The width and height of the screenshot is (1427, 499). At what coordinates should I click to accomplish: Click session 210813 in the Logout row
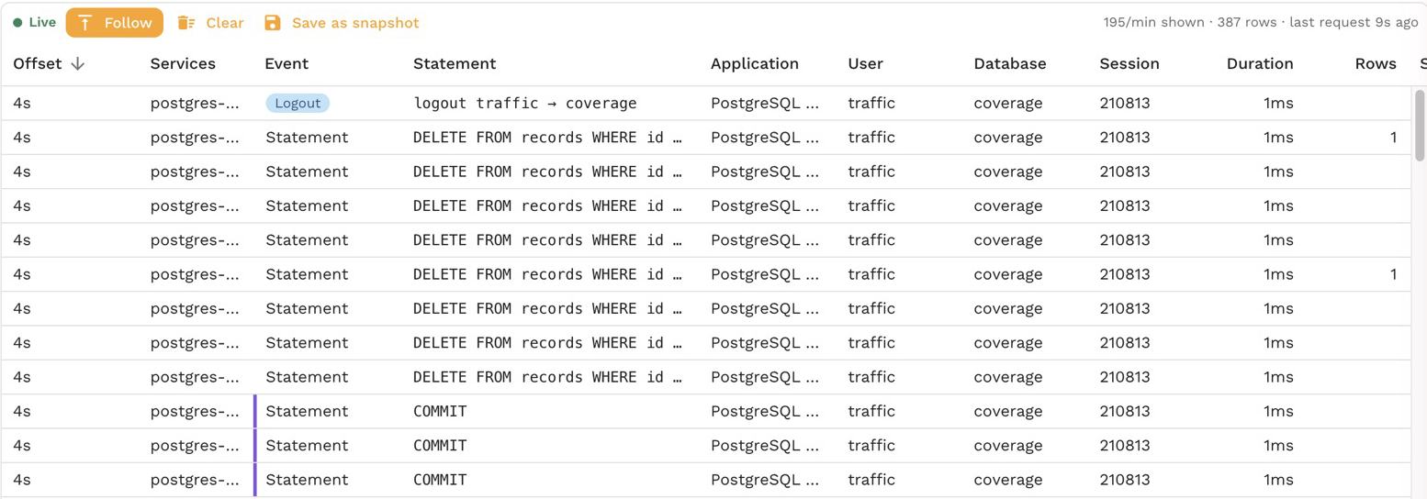click(x=1125, y=103)
